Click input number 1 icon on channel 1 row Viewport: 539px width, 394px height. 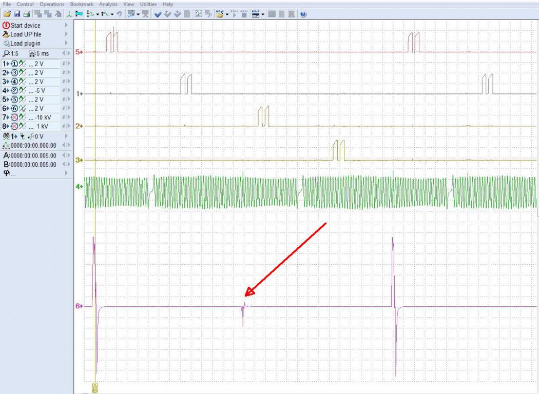pyautogui.click(x=14, y=64)
